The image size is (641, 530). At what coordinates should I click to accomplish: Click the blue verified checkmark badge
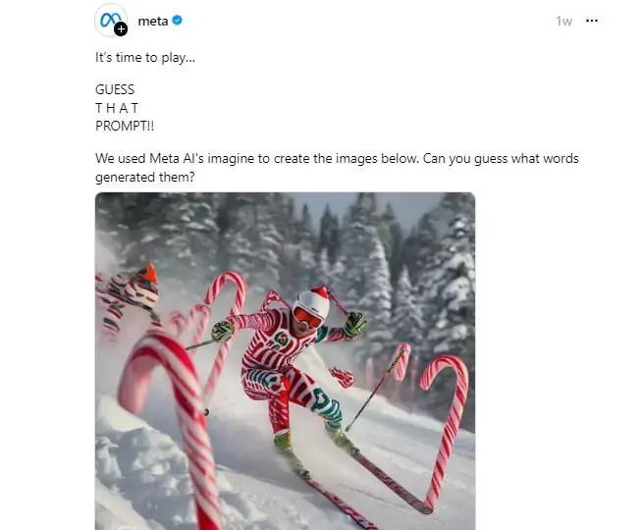tap(177, 20)
